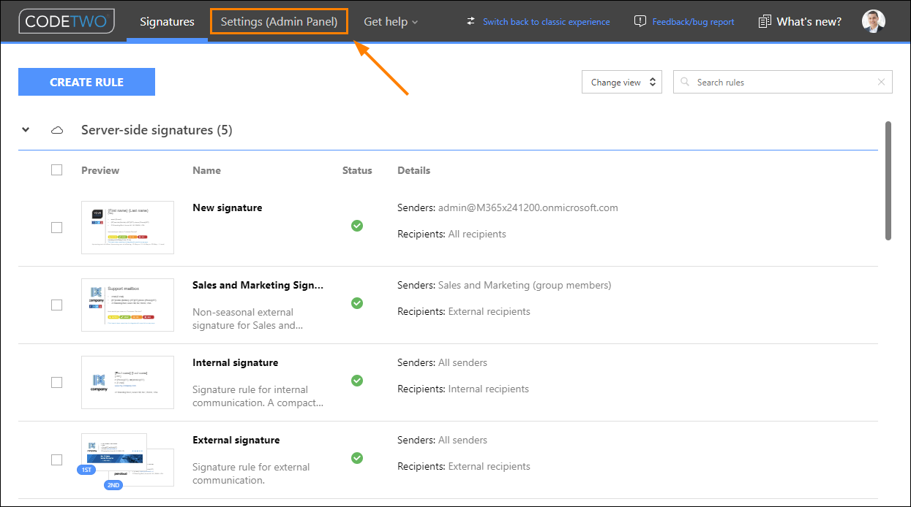
Task: Click the feedback speech bubble icon
Action: 640,21
